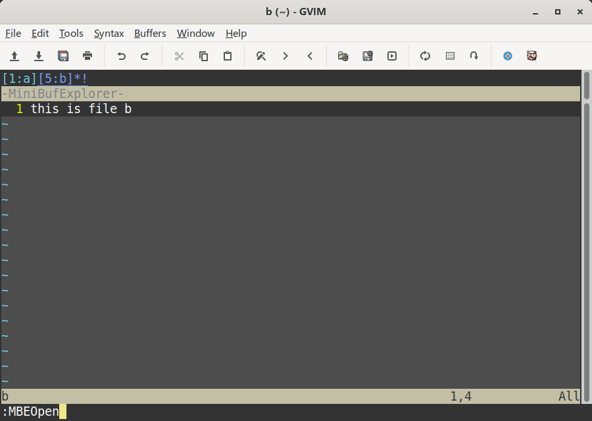592x421 pixels.
Task: Click the Save current file icon
Action: (x=39, y=56)
